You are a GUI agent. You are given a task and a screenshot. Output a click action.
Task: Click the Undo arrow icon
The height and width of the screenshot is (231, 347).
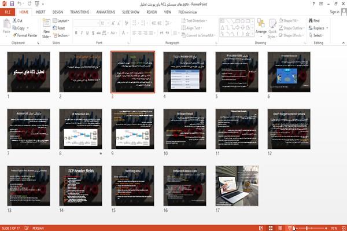20,4
